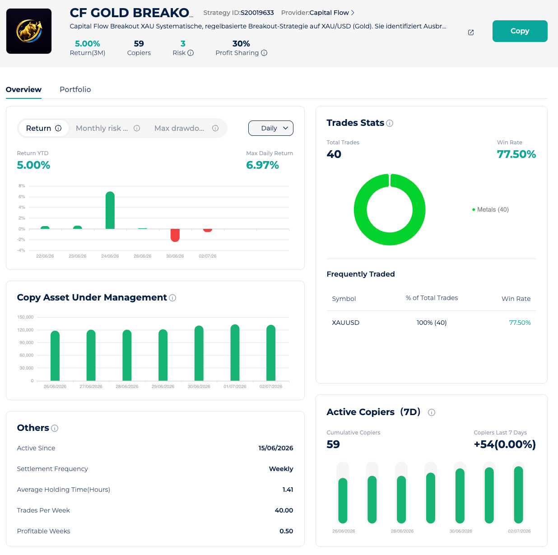Click the Profit Sharing info icon
The height and width of the screenshot is (555, 558).
pos(264,53)
